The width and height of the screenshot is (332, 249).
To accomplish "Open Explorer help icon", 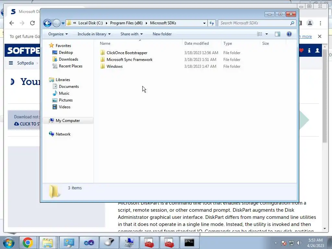I will (289, 34).
